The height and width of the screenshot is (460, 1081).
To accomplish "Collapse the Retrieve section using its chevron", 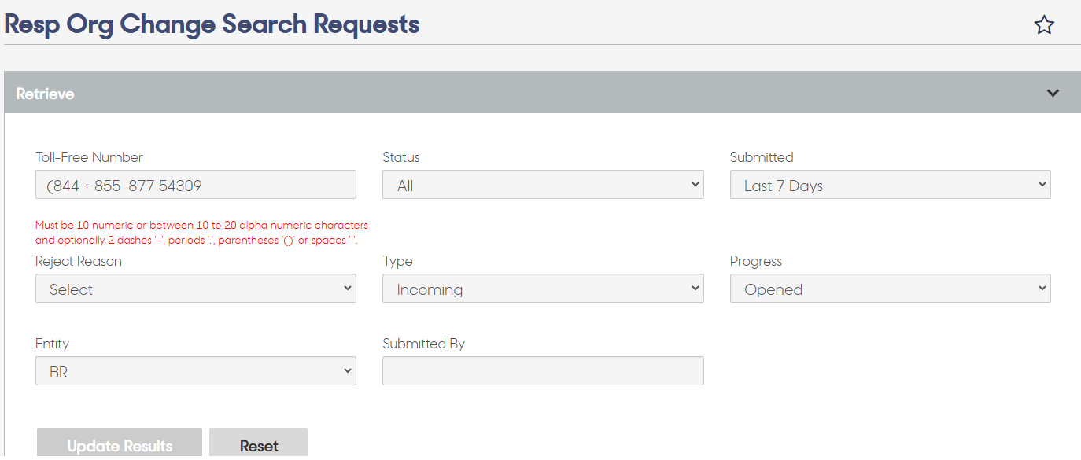I will pyautogui.click(x=1053, y=94).
